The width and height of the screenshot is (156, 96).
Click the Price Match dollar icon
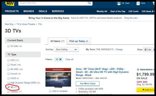point(138,70)
